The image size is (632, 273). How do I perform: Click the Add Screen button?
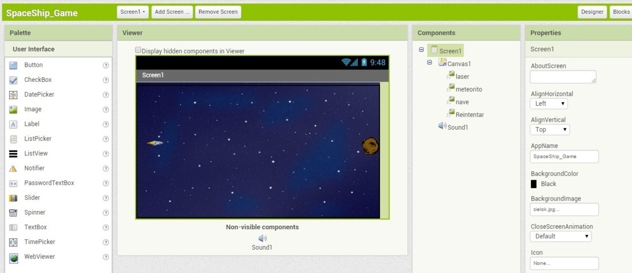tap(172, 12)
